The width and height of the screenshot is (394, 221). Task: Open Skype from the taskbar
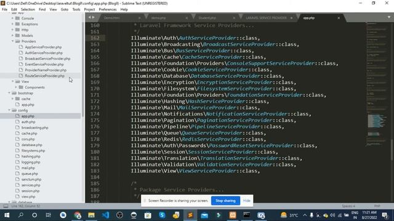point(162,215)
